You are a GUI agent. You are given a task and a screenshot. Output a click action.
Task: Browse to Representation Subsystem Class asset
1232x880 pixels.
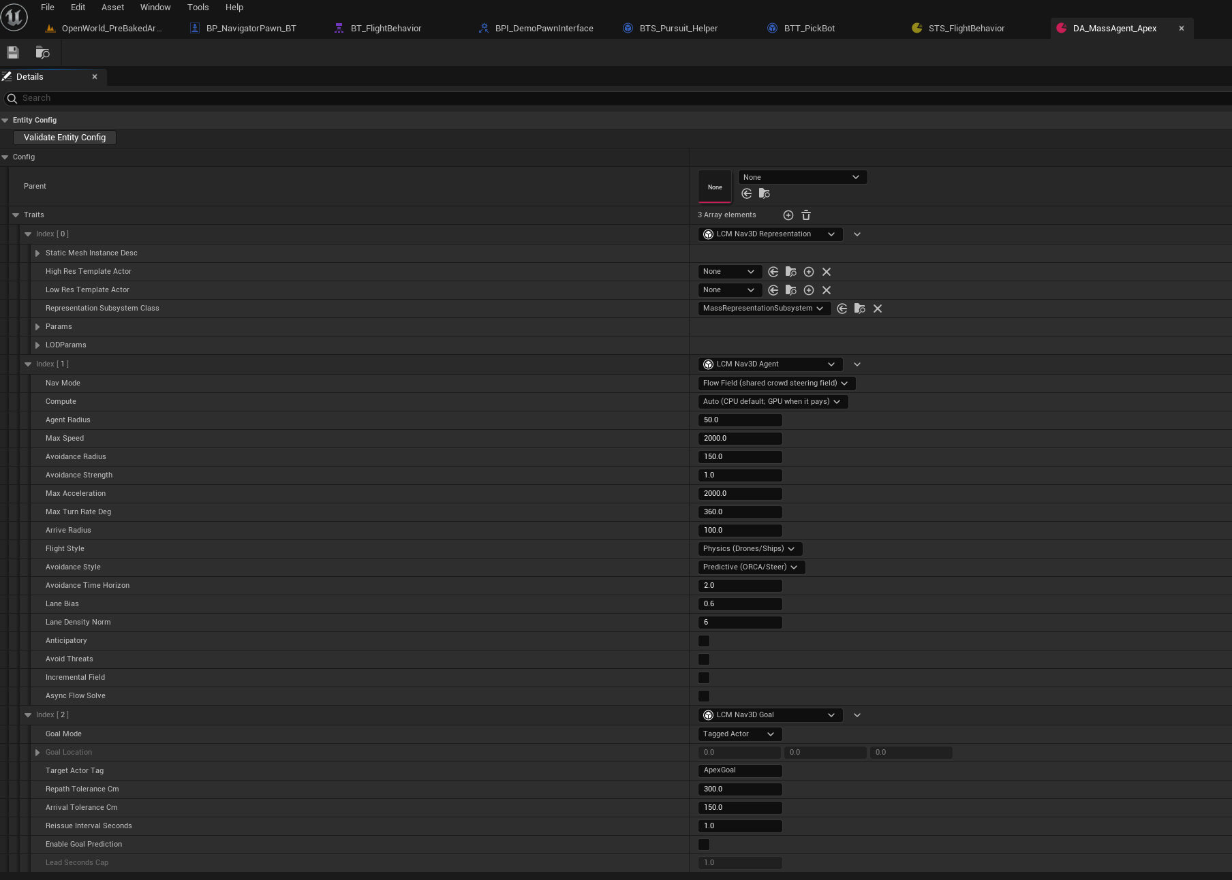(860, 309)
